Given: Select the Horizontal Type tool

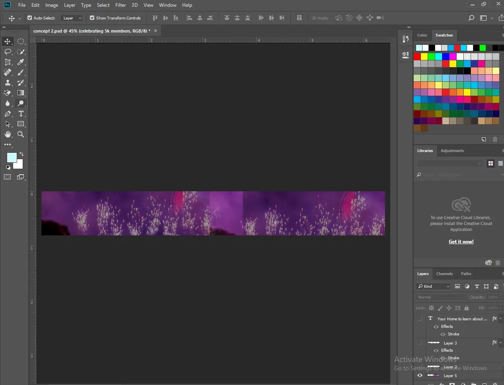Looking at the screenshot, I should pyautogui.click(x=21, y=114).
